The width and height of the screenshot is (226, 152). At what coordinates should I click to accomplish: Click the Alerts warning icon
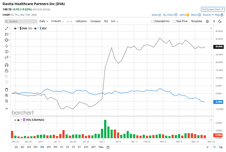(x=188, y=15)
